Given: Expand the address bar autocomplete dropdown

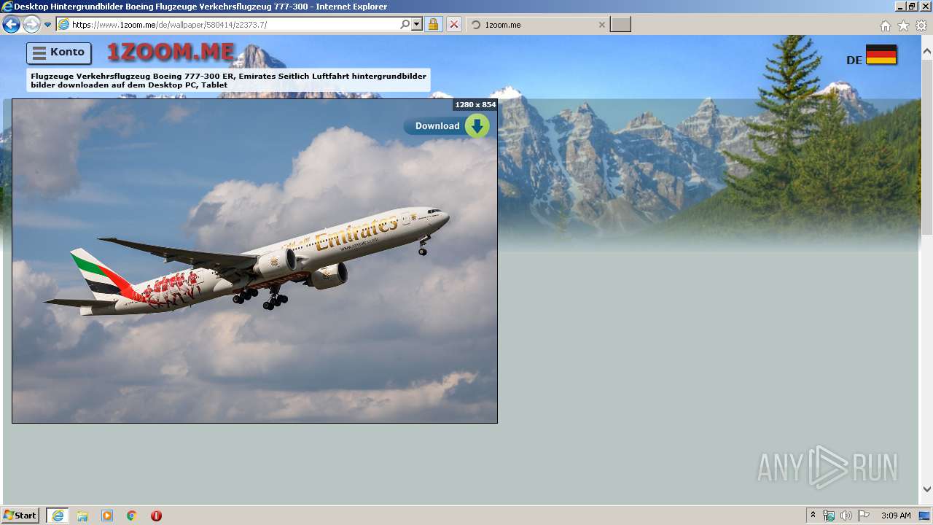Looking at the screenshot, I should point(417,25).
